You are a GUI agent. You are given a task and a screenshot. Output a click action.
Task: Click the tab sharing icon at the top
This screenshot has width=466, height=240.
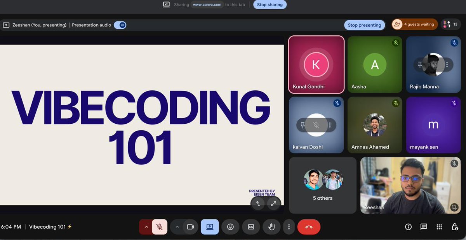[x=166, y=5]
